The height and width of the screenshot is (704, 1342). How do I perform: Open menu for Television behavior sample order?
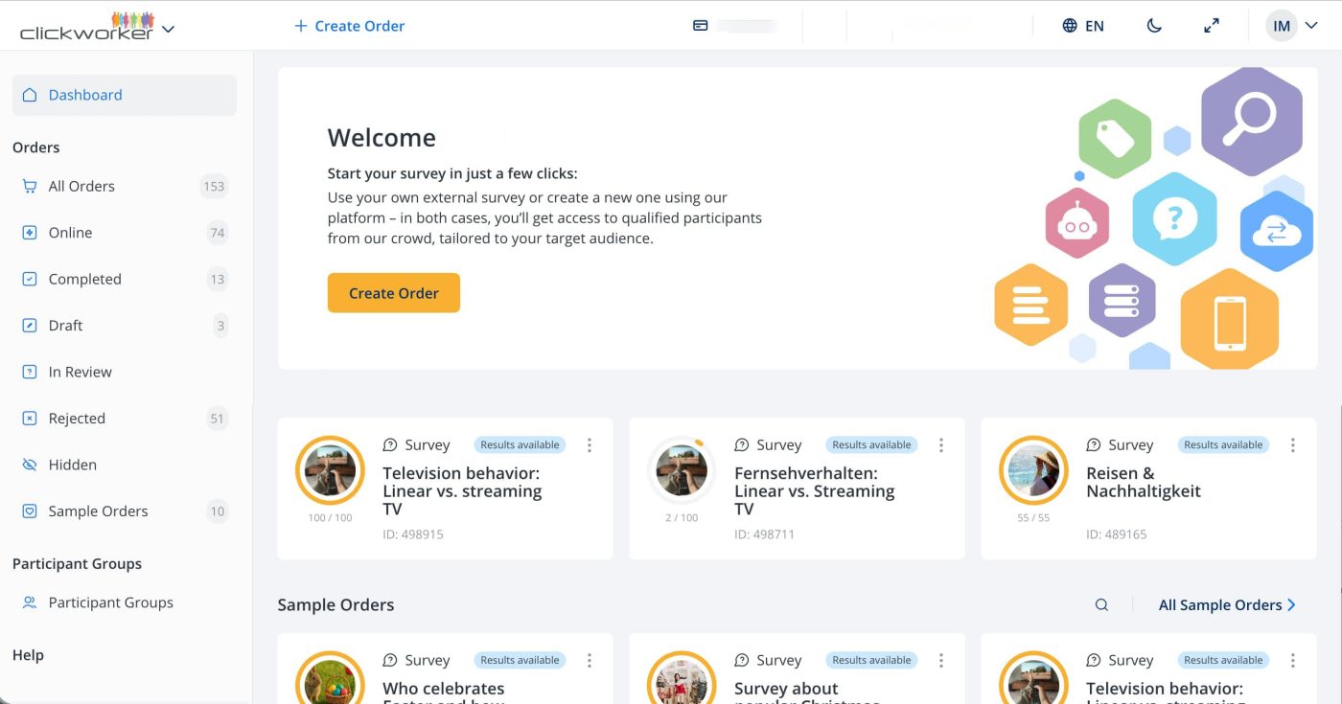[1293, 661]
